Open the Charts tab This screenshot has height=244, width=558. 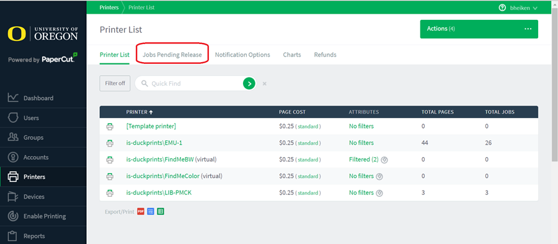(292, 55)
